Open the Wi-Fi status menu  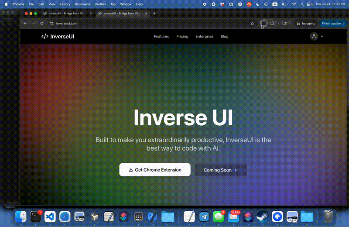click(x=294, y=4)
